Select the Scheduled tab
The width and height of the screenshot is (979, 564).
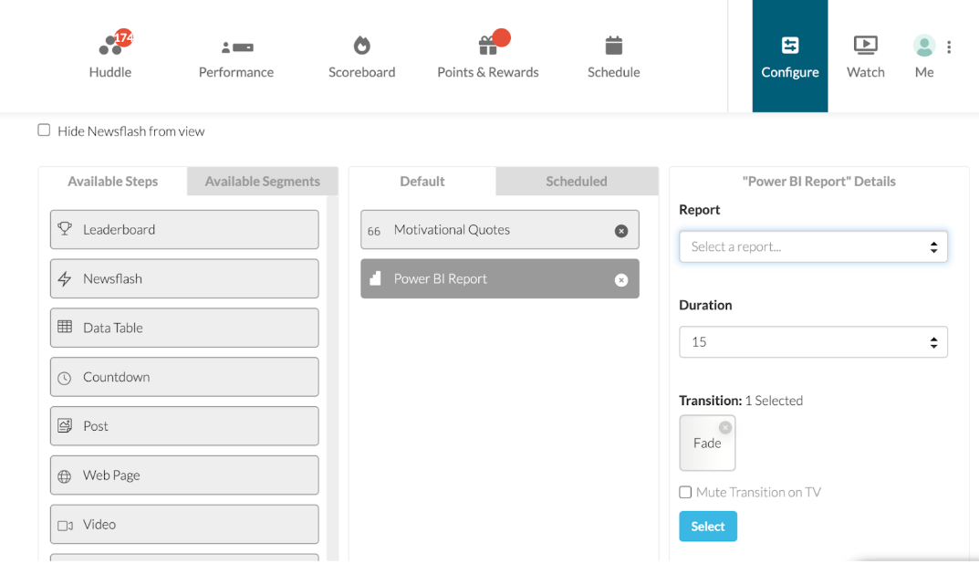click(x=577, y=181)
